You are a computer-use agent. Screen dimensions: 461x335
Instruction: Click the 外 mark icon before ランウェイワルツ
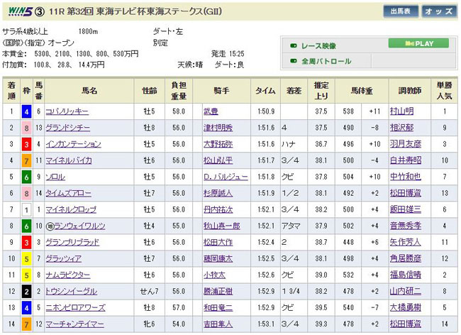50,226
